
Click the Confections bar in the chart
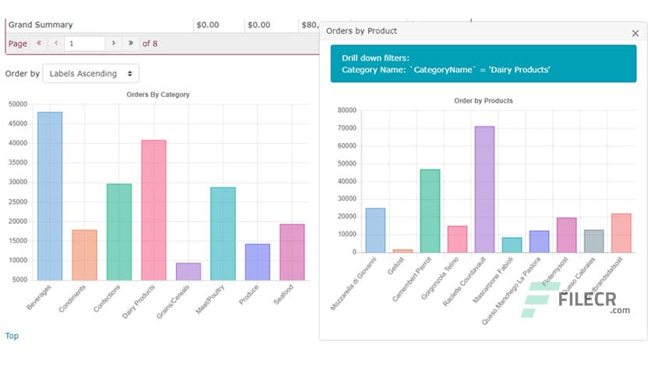pyautogui.click(x=119, y=232)
